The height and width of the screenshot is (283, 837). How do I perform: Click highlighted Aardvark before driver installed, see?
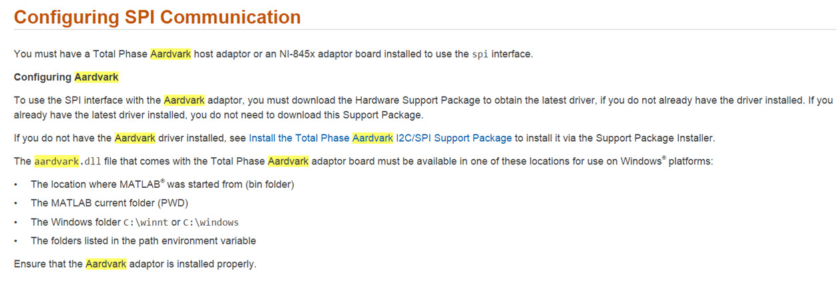coord(135,139)
